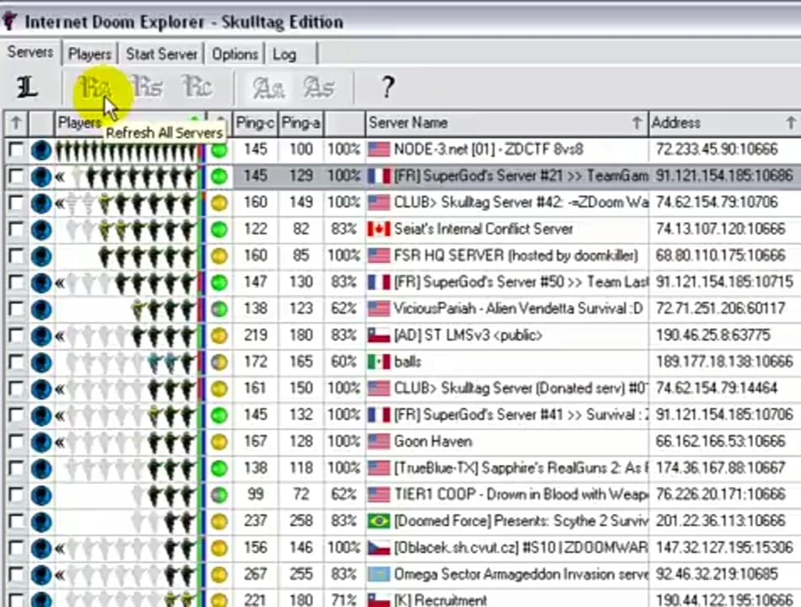Sort servers by Ping-c column

click(x=255, y=123)
